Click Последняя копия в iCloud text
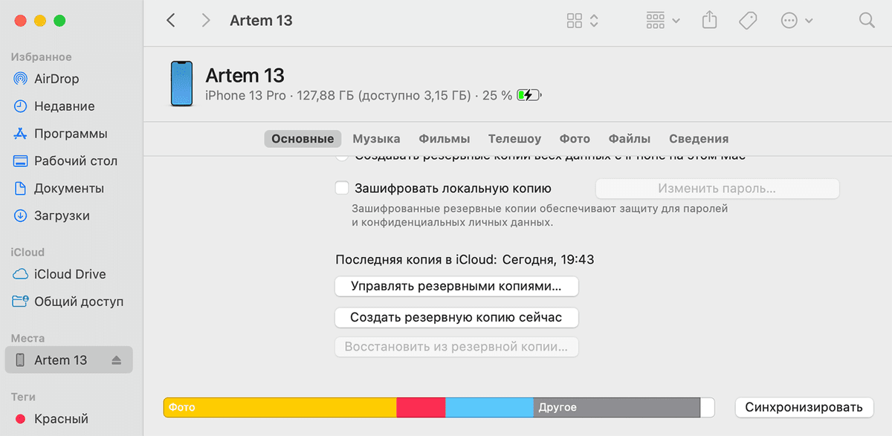This screenshot has height=436, width=892. 465,260
